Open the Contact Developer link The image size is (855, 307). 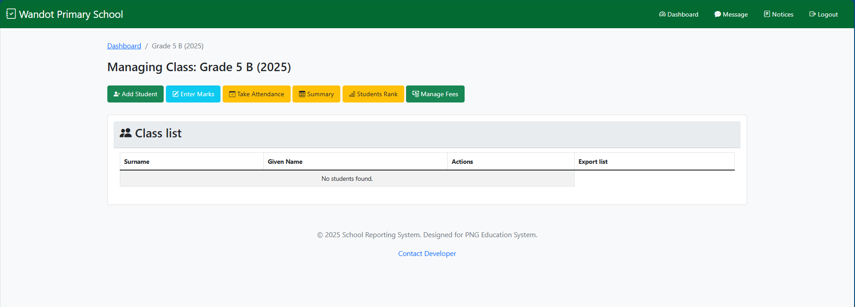(427, 254)
